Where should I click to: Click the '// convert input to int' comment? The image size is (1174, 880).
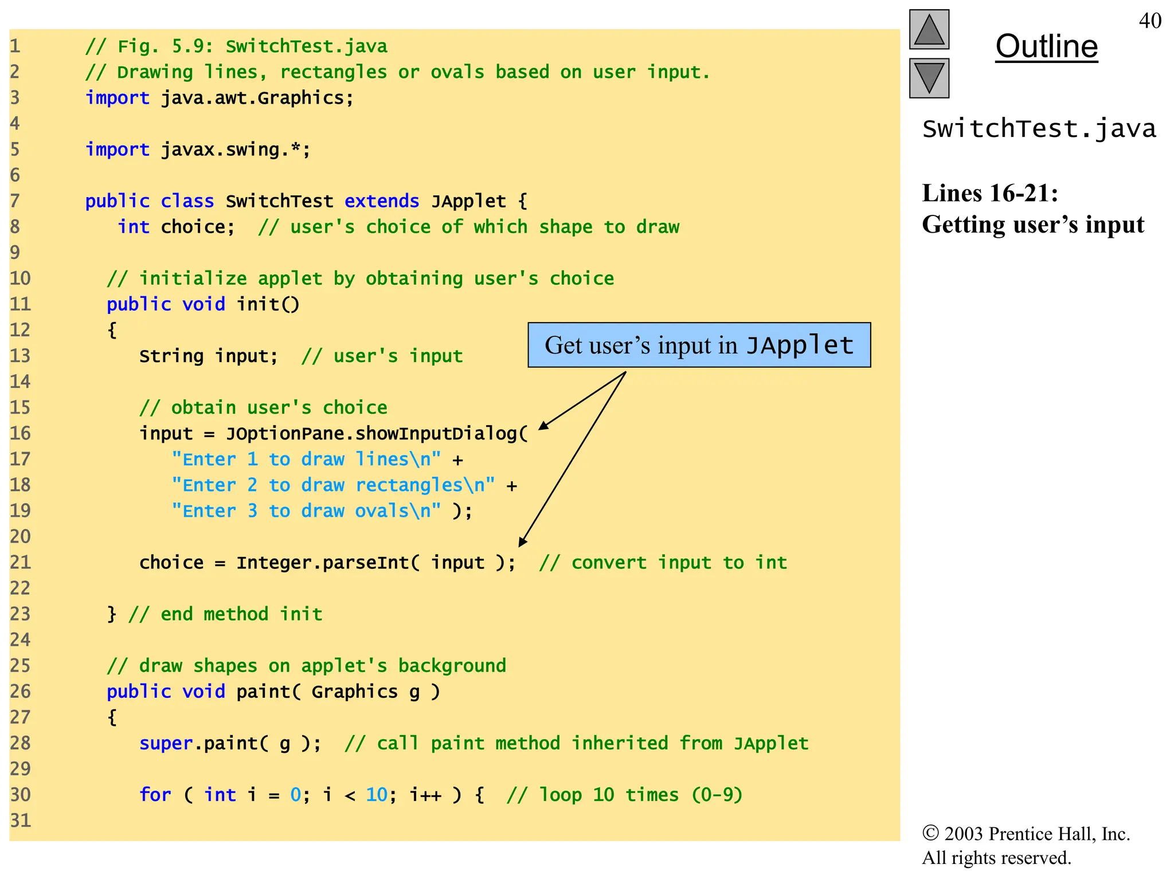pos(663,563)
